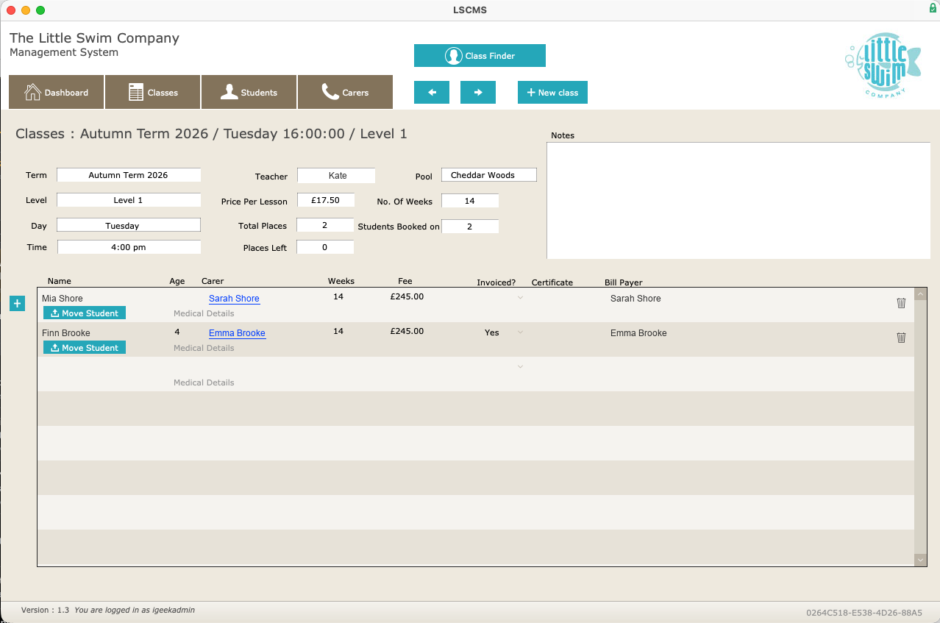This screenshot has height=623, width=940.
Task: Click the green lock icon in title bar
Action: pos(933,9)
